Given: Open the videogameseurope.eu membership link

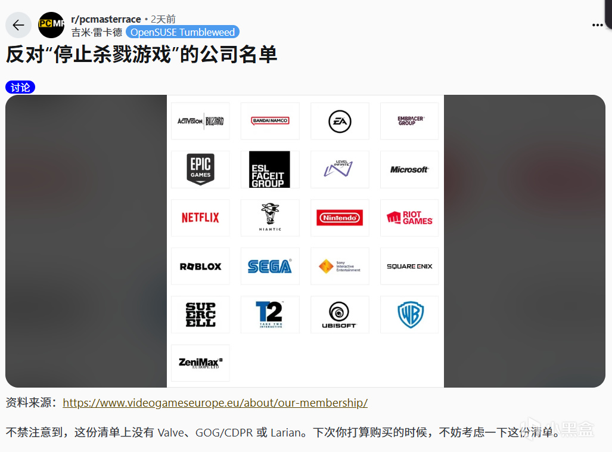Looking at the screenshot, I should click(x=215, y=403).
